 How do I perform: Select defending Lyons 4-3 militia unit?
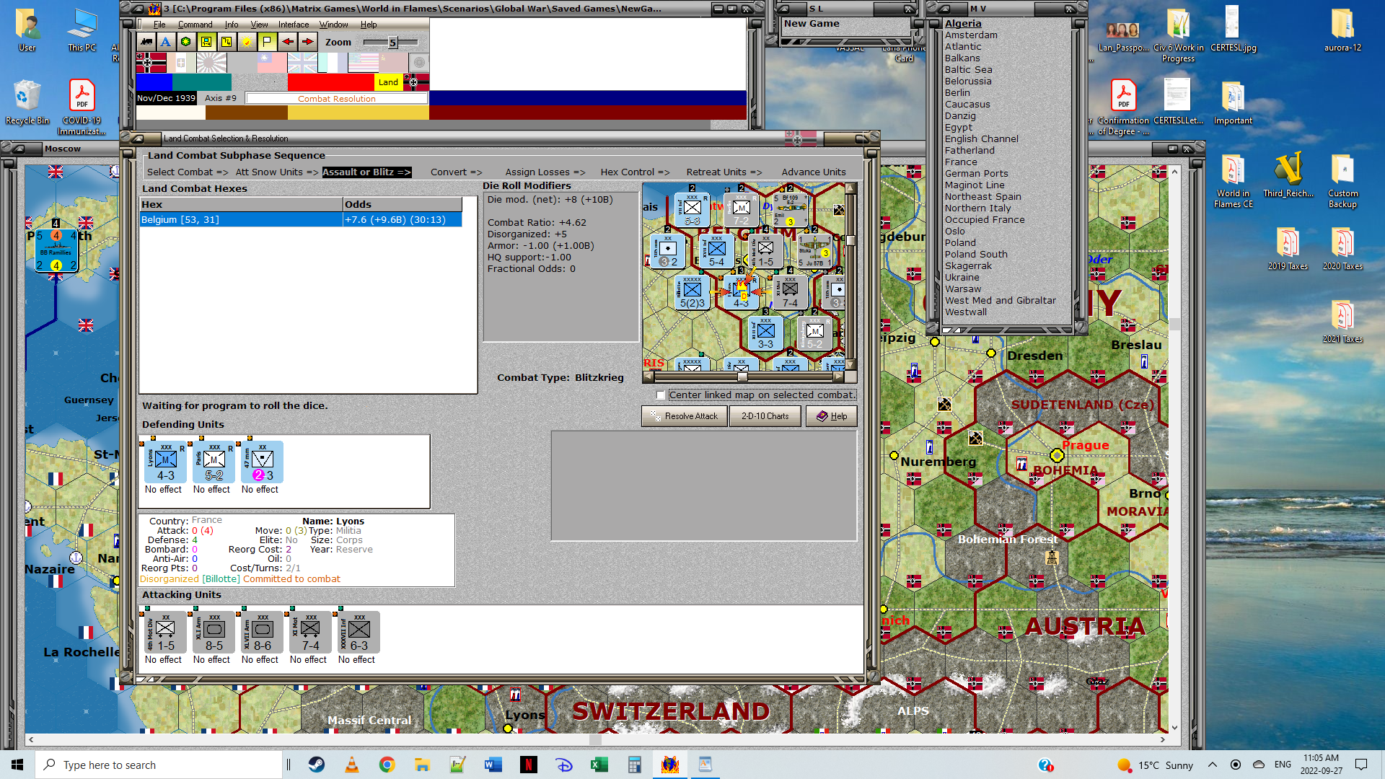click(166, 462)
